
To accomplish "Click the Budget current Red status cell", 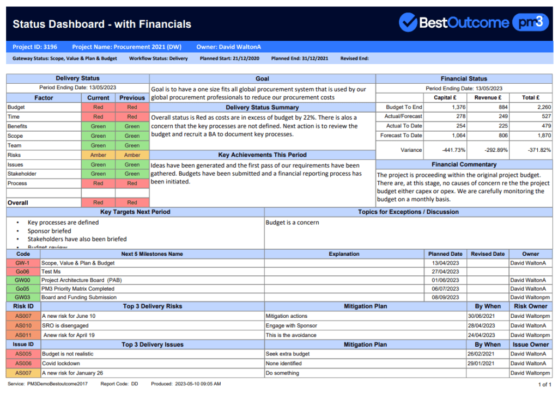I will click(98, 107).
